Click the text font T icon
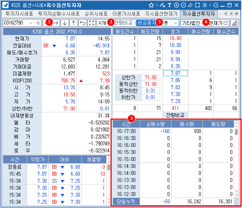Viewport: 242px width, 208px height. click(170, 5)
